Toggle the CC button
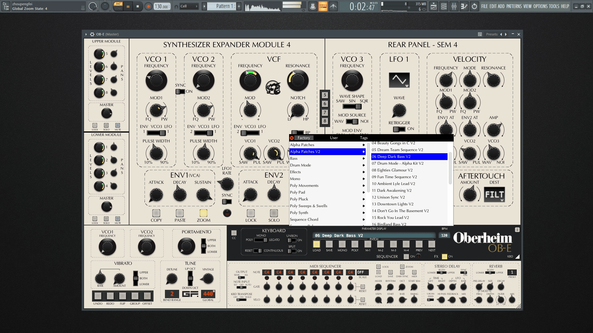 coord(234,233)
